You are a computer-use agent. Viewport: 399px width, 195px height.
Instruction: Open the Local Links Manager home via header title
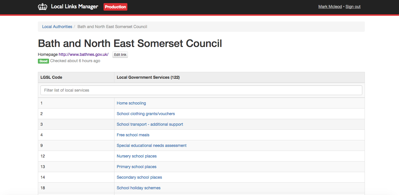[74, 6]
